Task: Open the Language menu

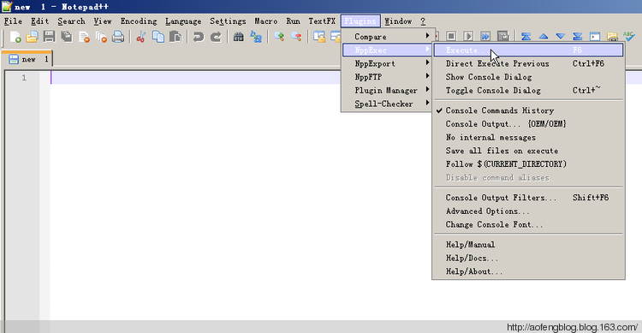Action: [183, 21]
